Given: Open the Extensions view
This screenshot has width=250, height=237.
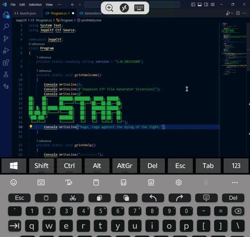Looking at the screenshot, I should (x=6, y=63).
